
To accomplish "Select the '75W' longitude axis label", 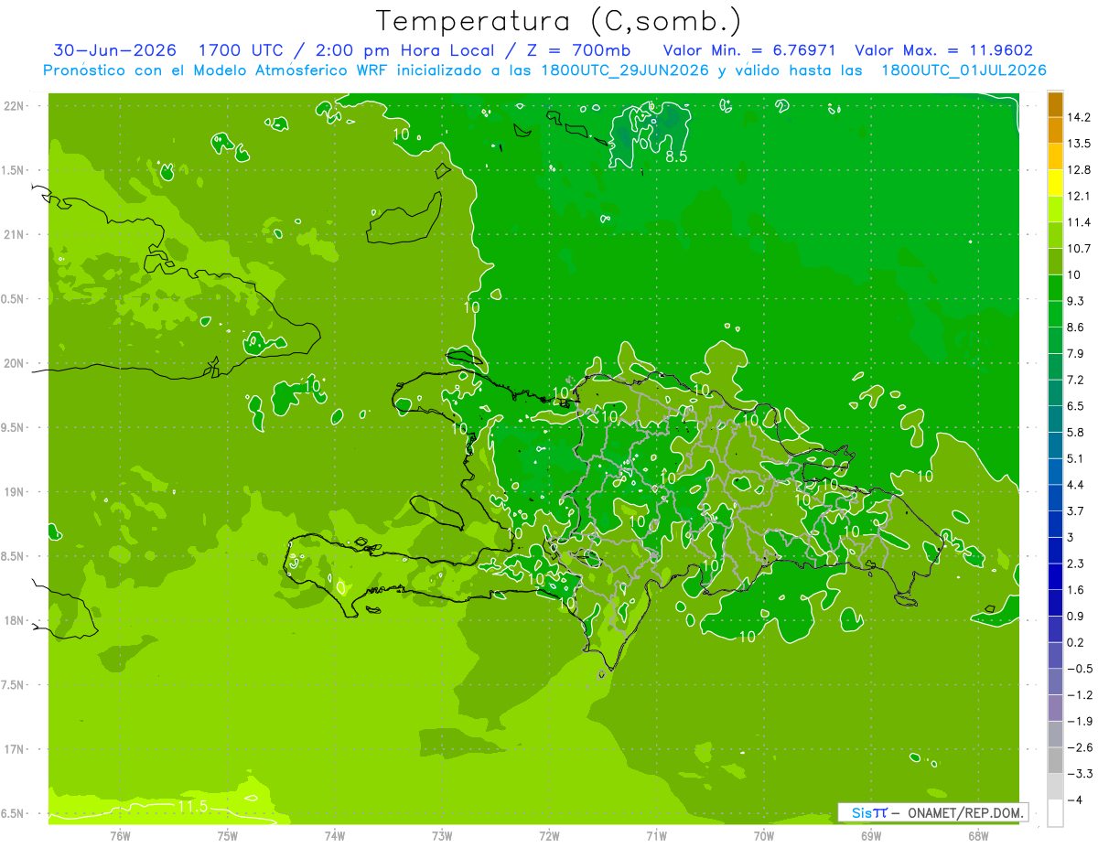I will pyautogui.click(x=228, y=836).
